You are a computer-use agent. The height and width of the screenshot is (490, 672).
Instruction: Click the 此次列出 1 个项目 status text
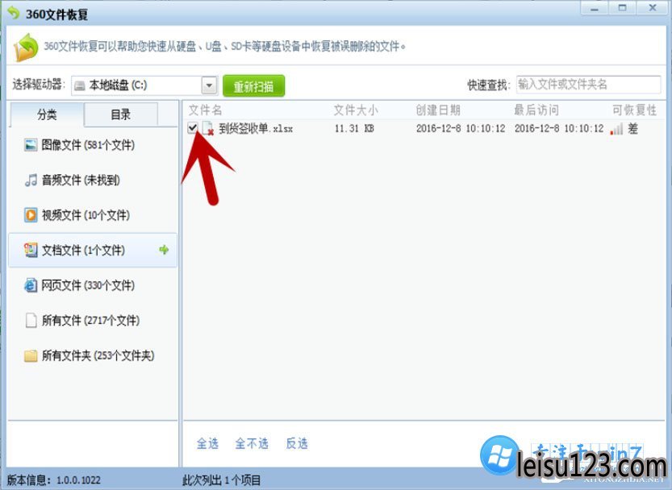coord(222,480)
